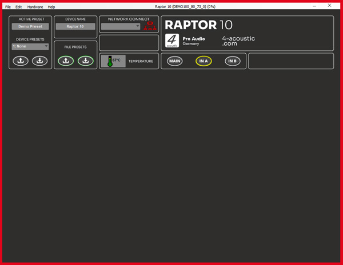Click the file presets download icon

click(x=85, y=61)
